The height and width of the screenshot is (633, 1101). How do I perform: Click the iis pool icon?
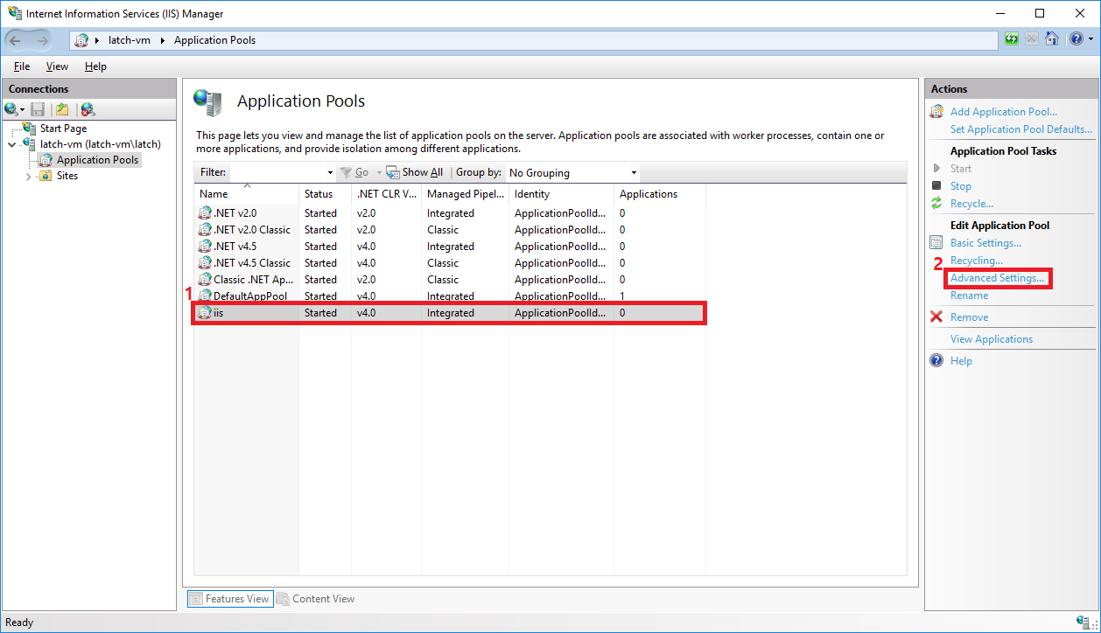[x=206, y=312]
